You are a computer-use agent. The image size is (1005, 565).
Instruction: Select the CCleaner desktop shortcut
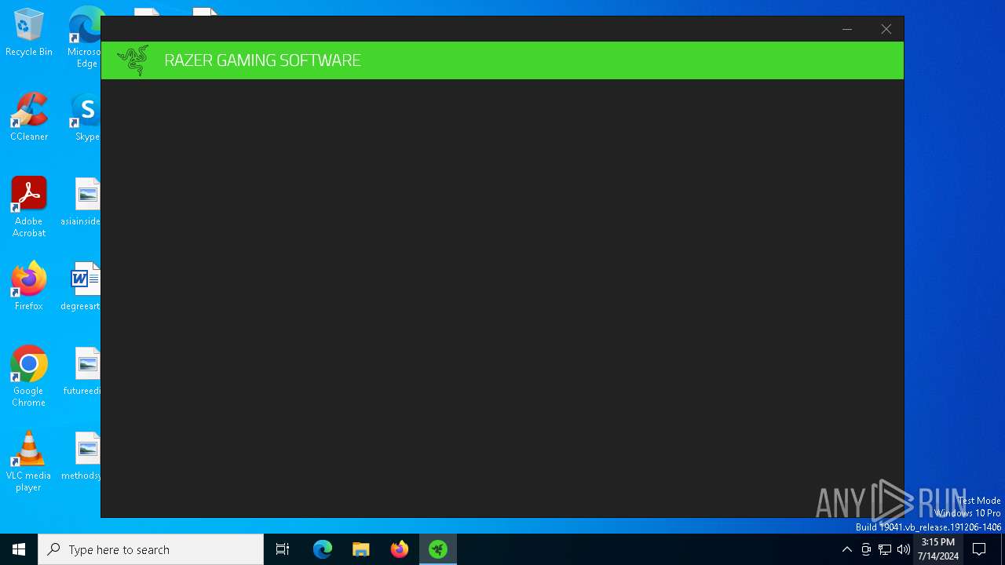[29, 117]
